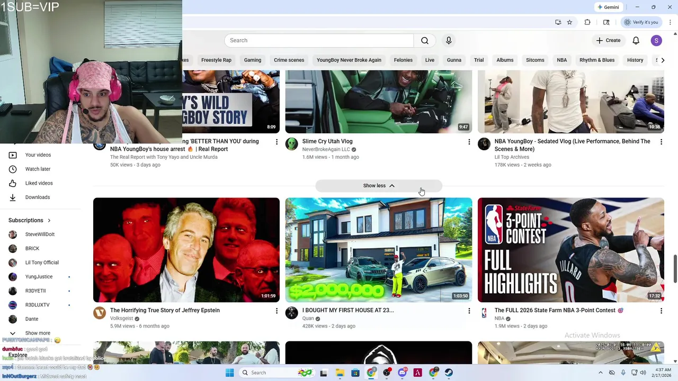
Task: Open YouTube notifications bell
Action: pos(636,40)
